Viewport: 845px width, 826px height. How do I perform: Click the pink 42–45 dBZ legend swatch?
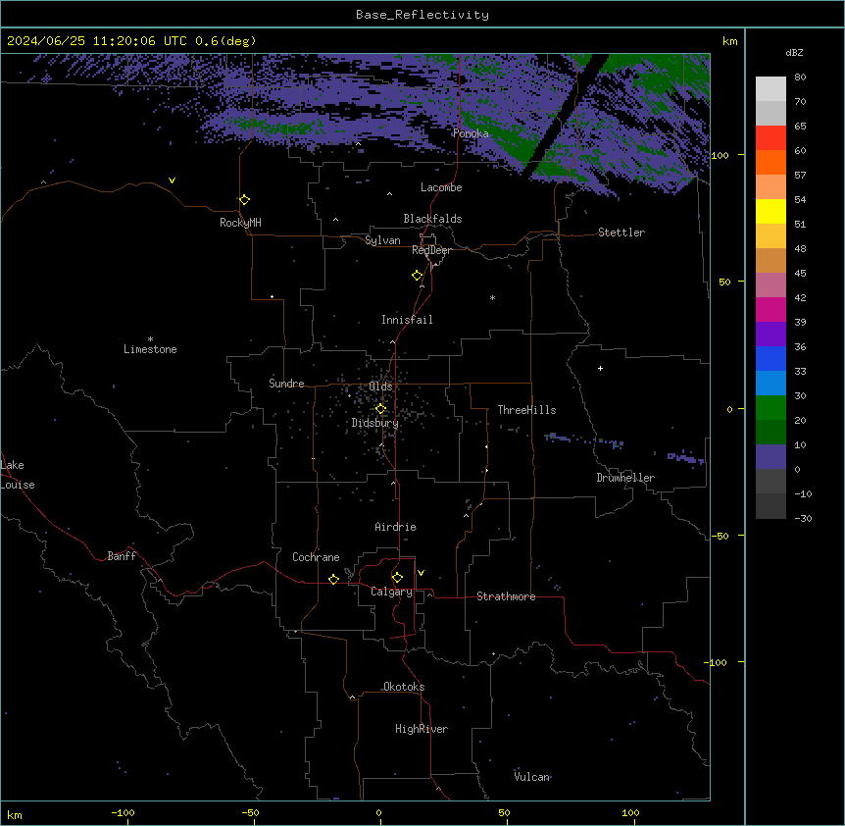point(770,285)
